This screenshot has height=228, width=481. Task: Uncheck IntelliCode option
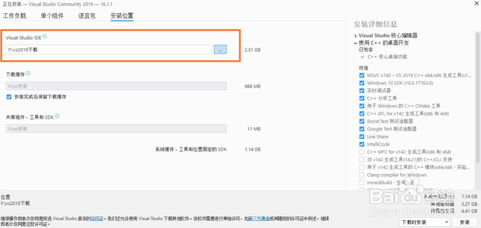pyautogui.click(x=361, y=144)
